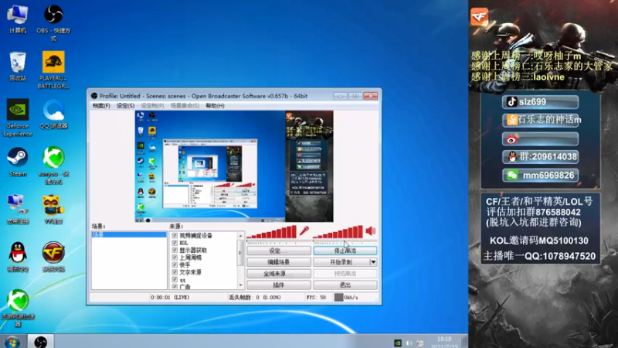
Task: Click the 编辑场景 button
Action: [279, 262]
